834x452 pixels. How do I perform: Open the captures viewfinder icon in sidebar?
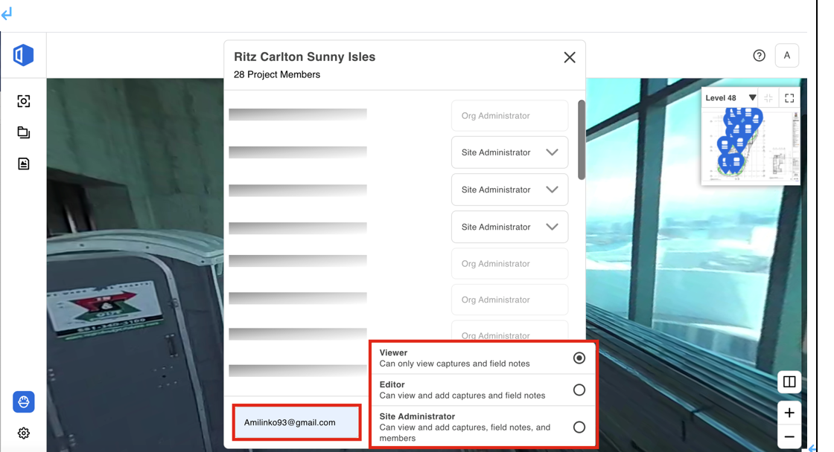click(23, 101)
